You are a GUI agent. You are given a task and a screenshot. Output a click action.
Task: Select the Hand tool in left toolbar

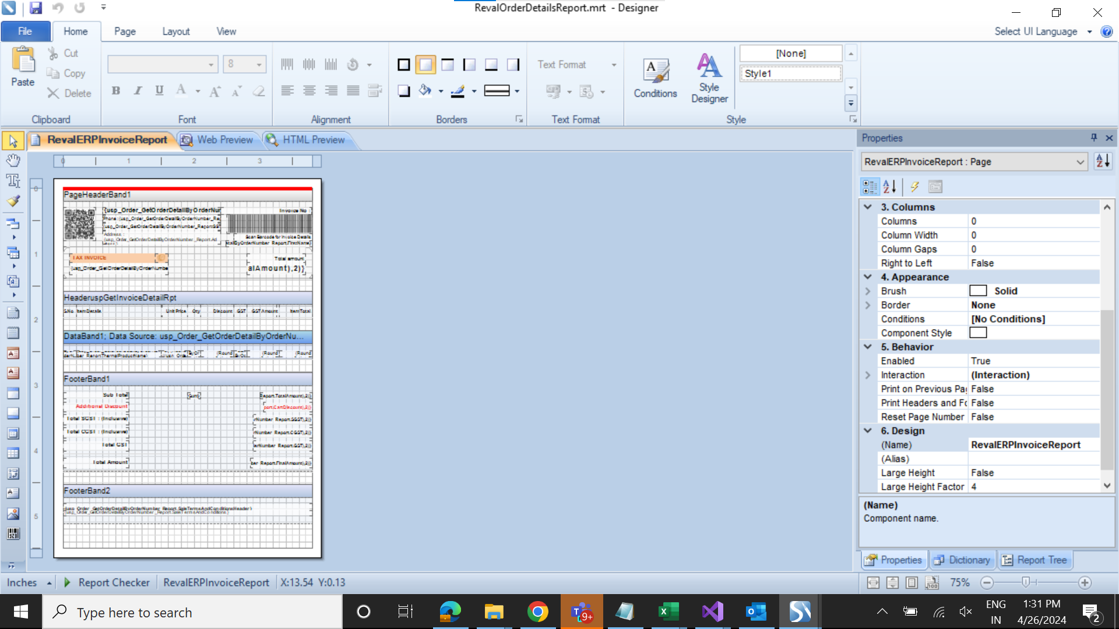[x=13, y=160]
